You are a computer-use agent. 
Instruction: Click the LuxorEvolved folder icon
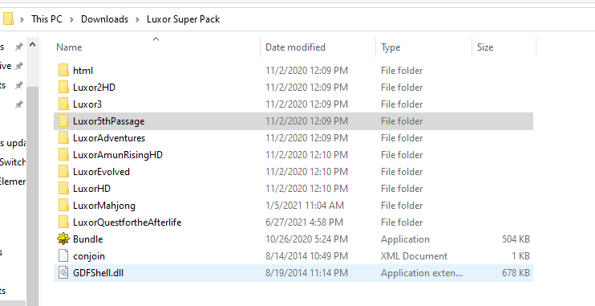click(x=63, y=171)
